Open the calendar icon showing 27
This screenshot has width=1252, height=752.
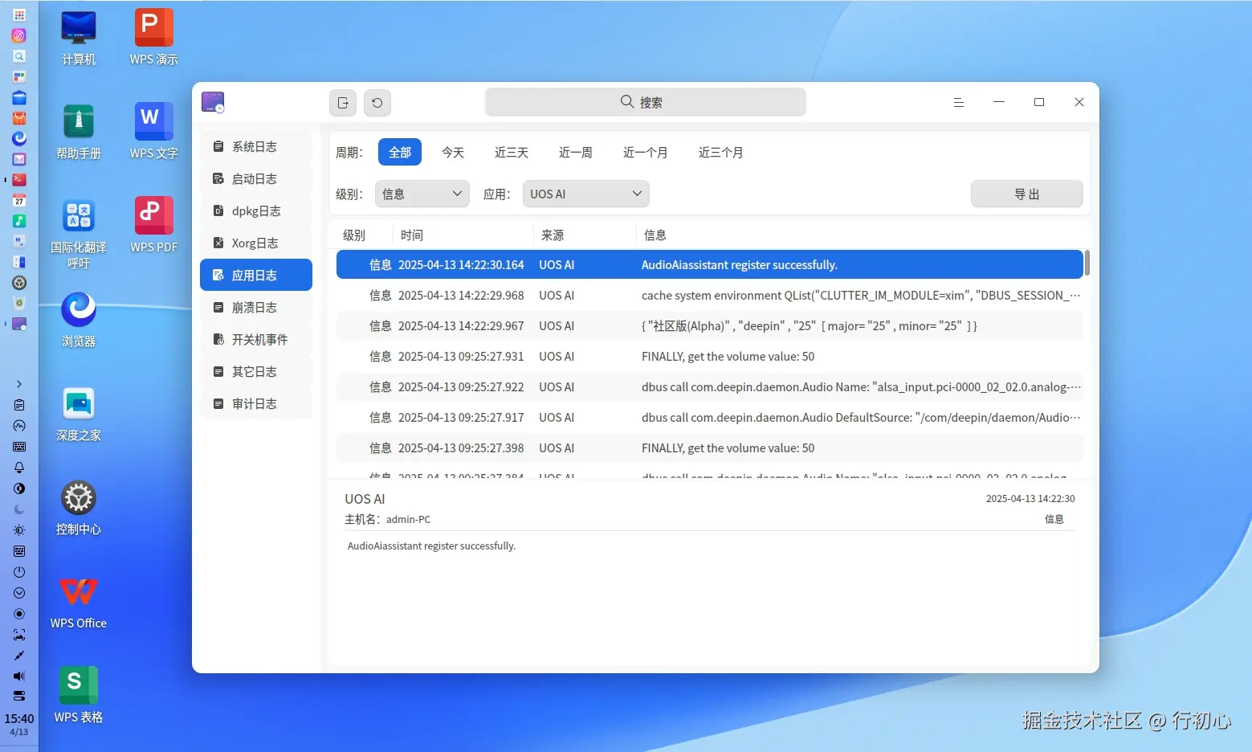pos(19,201)
